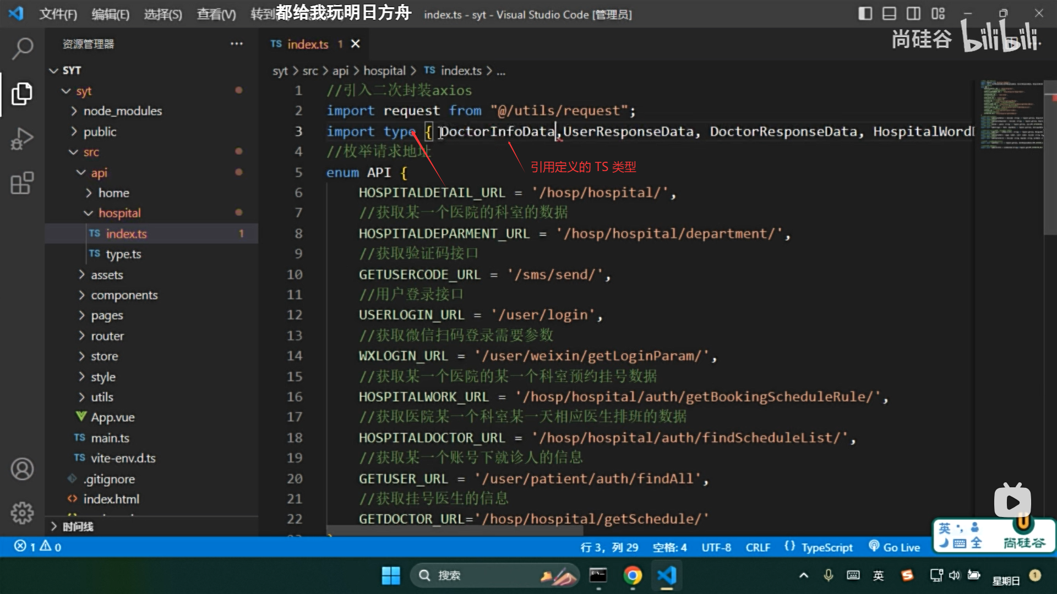This screenshot has width=1057, height=594.
Task: Open the Accounts icon in activity bar
Action: click(x=22, y=469)
